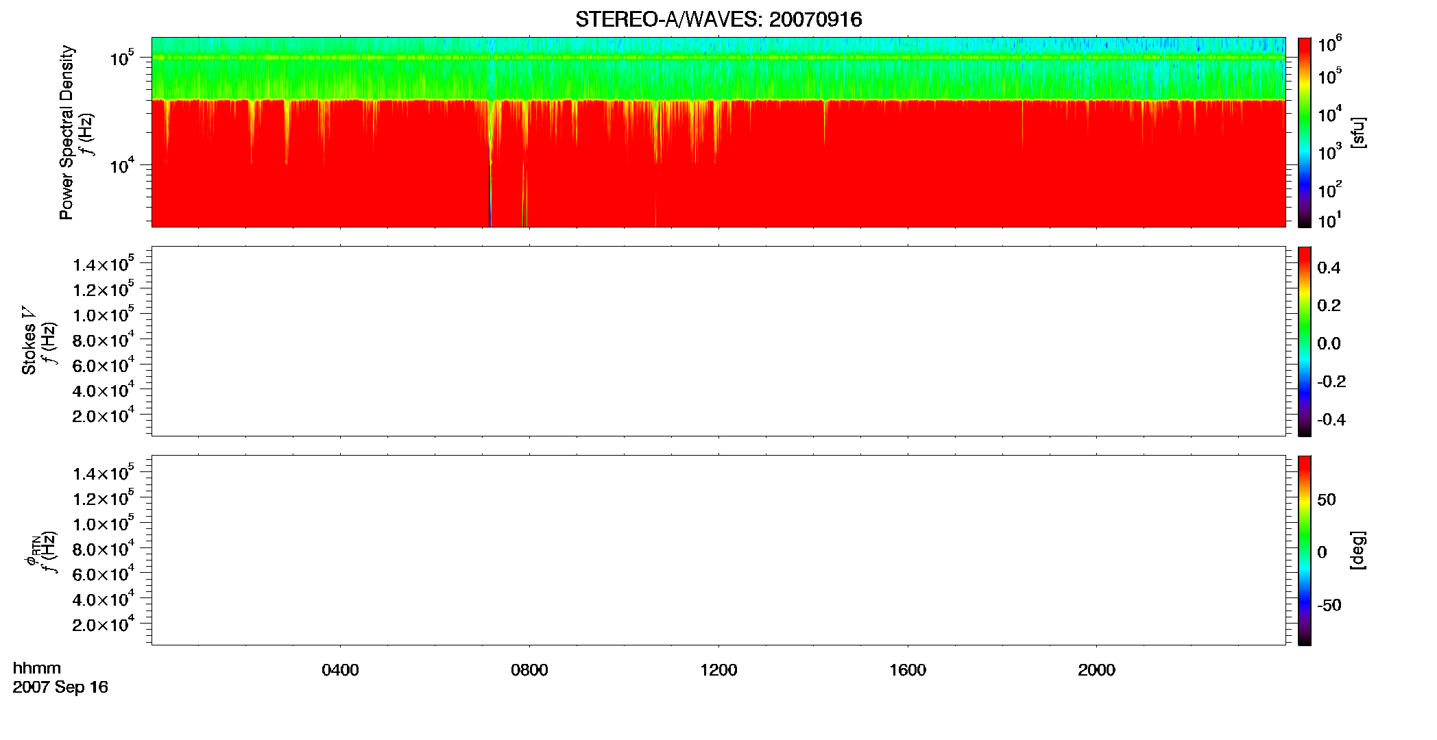Click the Stokes V color bar
The height and width of the screenshot is (740, 1437).
pyautogui.click(x=1305, y=341)
